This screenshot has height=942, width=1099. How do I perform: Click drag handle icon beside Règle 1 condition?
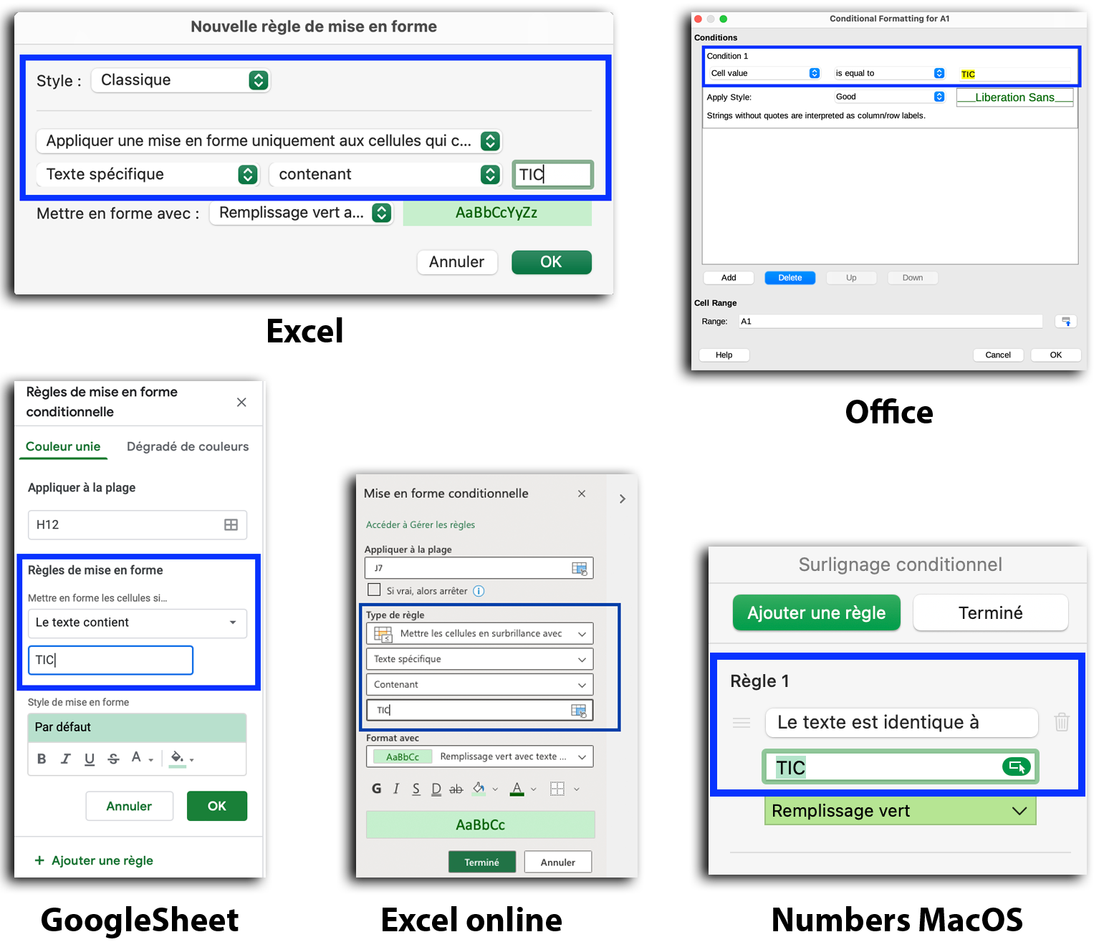[742, 723]
